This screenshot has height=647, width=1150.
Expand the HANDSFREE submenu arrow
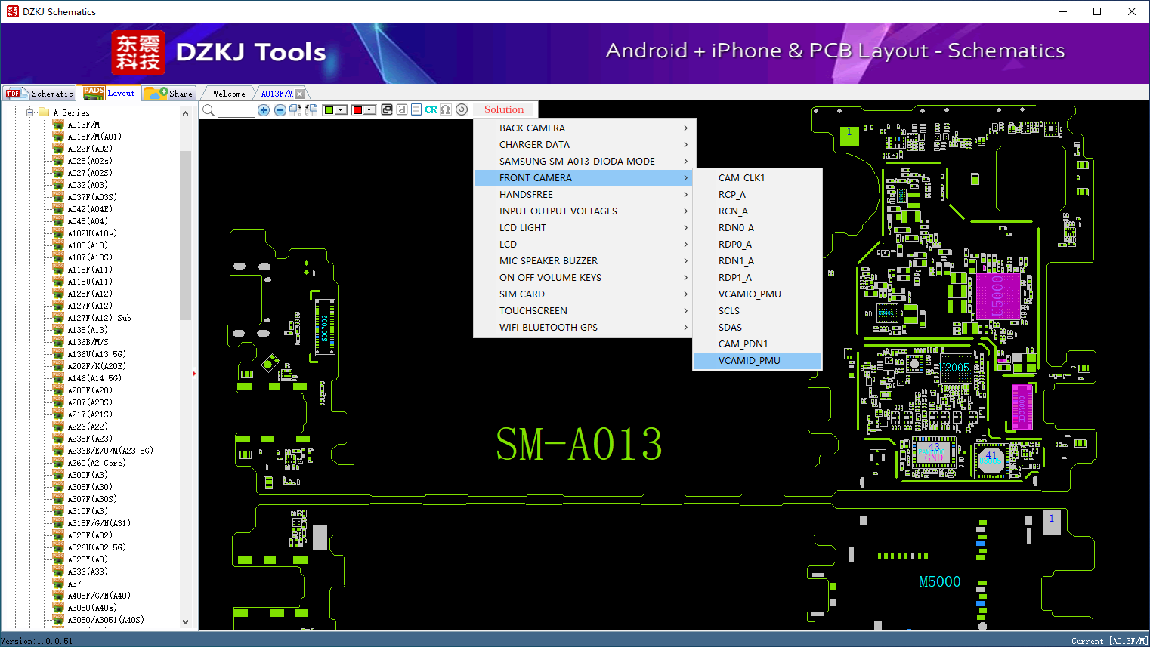685,195
